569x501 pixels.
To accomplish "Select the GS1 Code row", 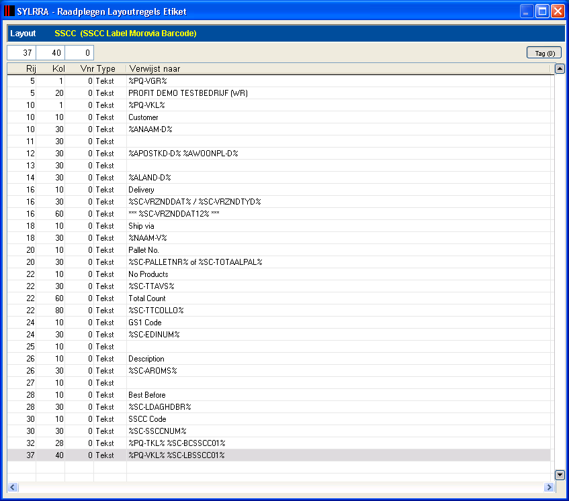I will 279,323.
